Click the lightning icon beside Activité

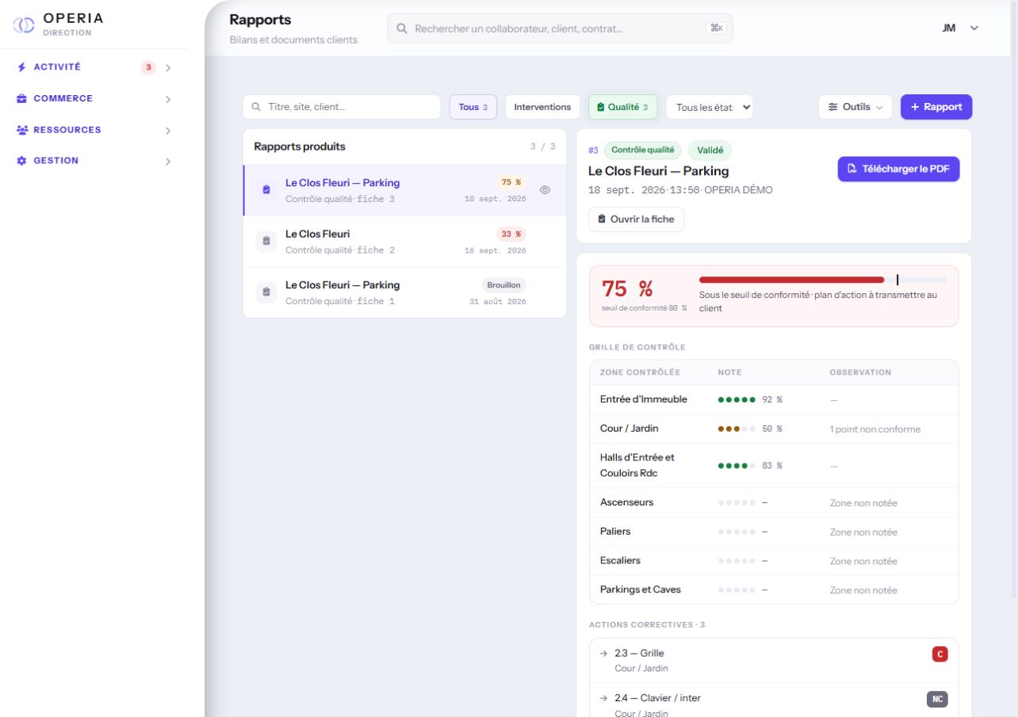point(21,67)
